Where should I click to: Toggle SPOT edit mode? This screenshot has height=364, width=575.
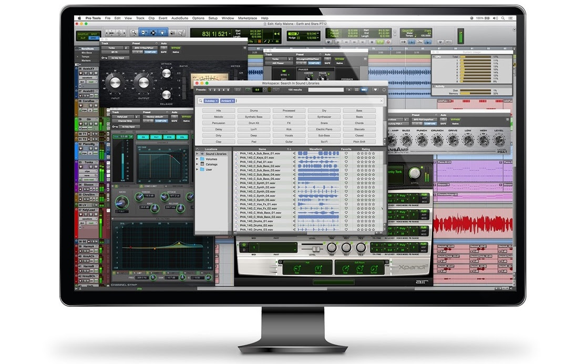pos(94,34)
